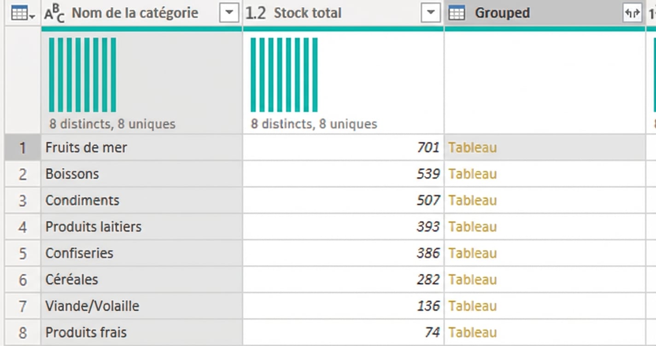Select the Fruits de mer cell

tap(142, 148)
